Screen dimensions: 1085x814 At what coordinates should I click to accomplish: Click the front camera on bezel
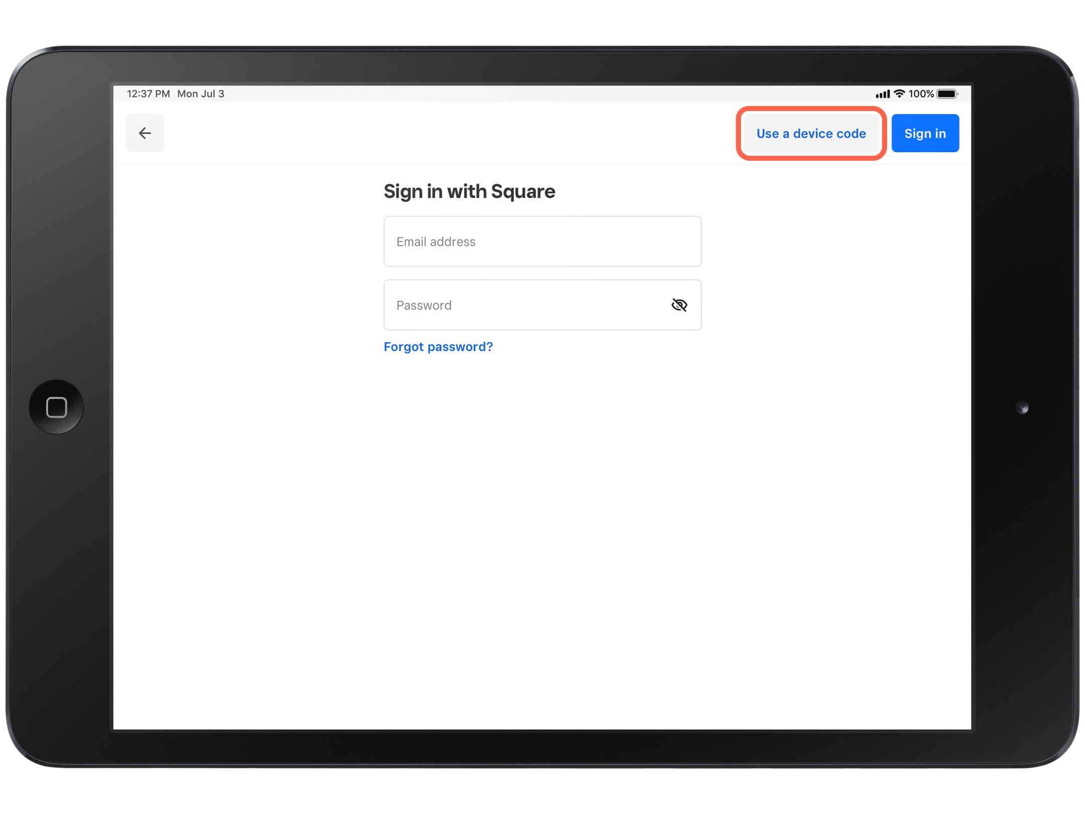pos(1022,408)
